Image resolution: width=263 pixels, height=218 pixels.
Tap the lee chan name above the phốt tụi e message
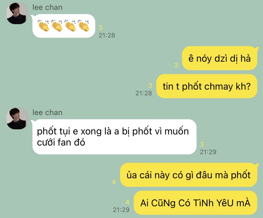coord(47,112)
